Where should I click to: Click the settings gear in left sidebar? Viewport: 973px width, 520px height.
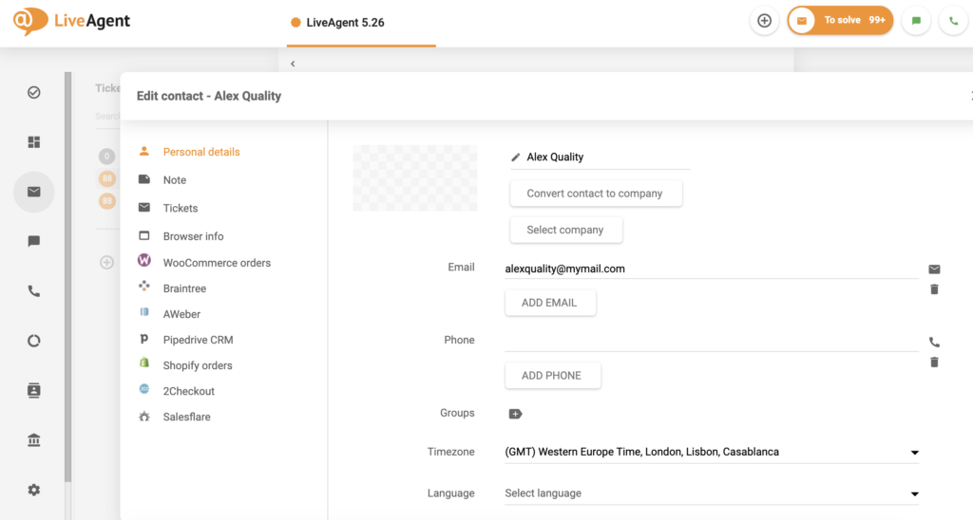pyautogui.click(x=34, y=490)
